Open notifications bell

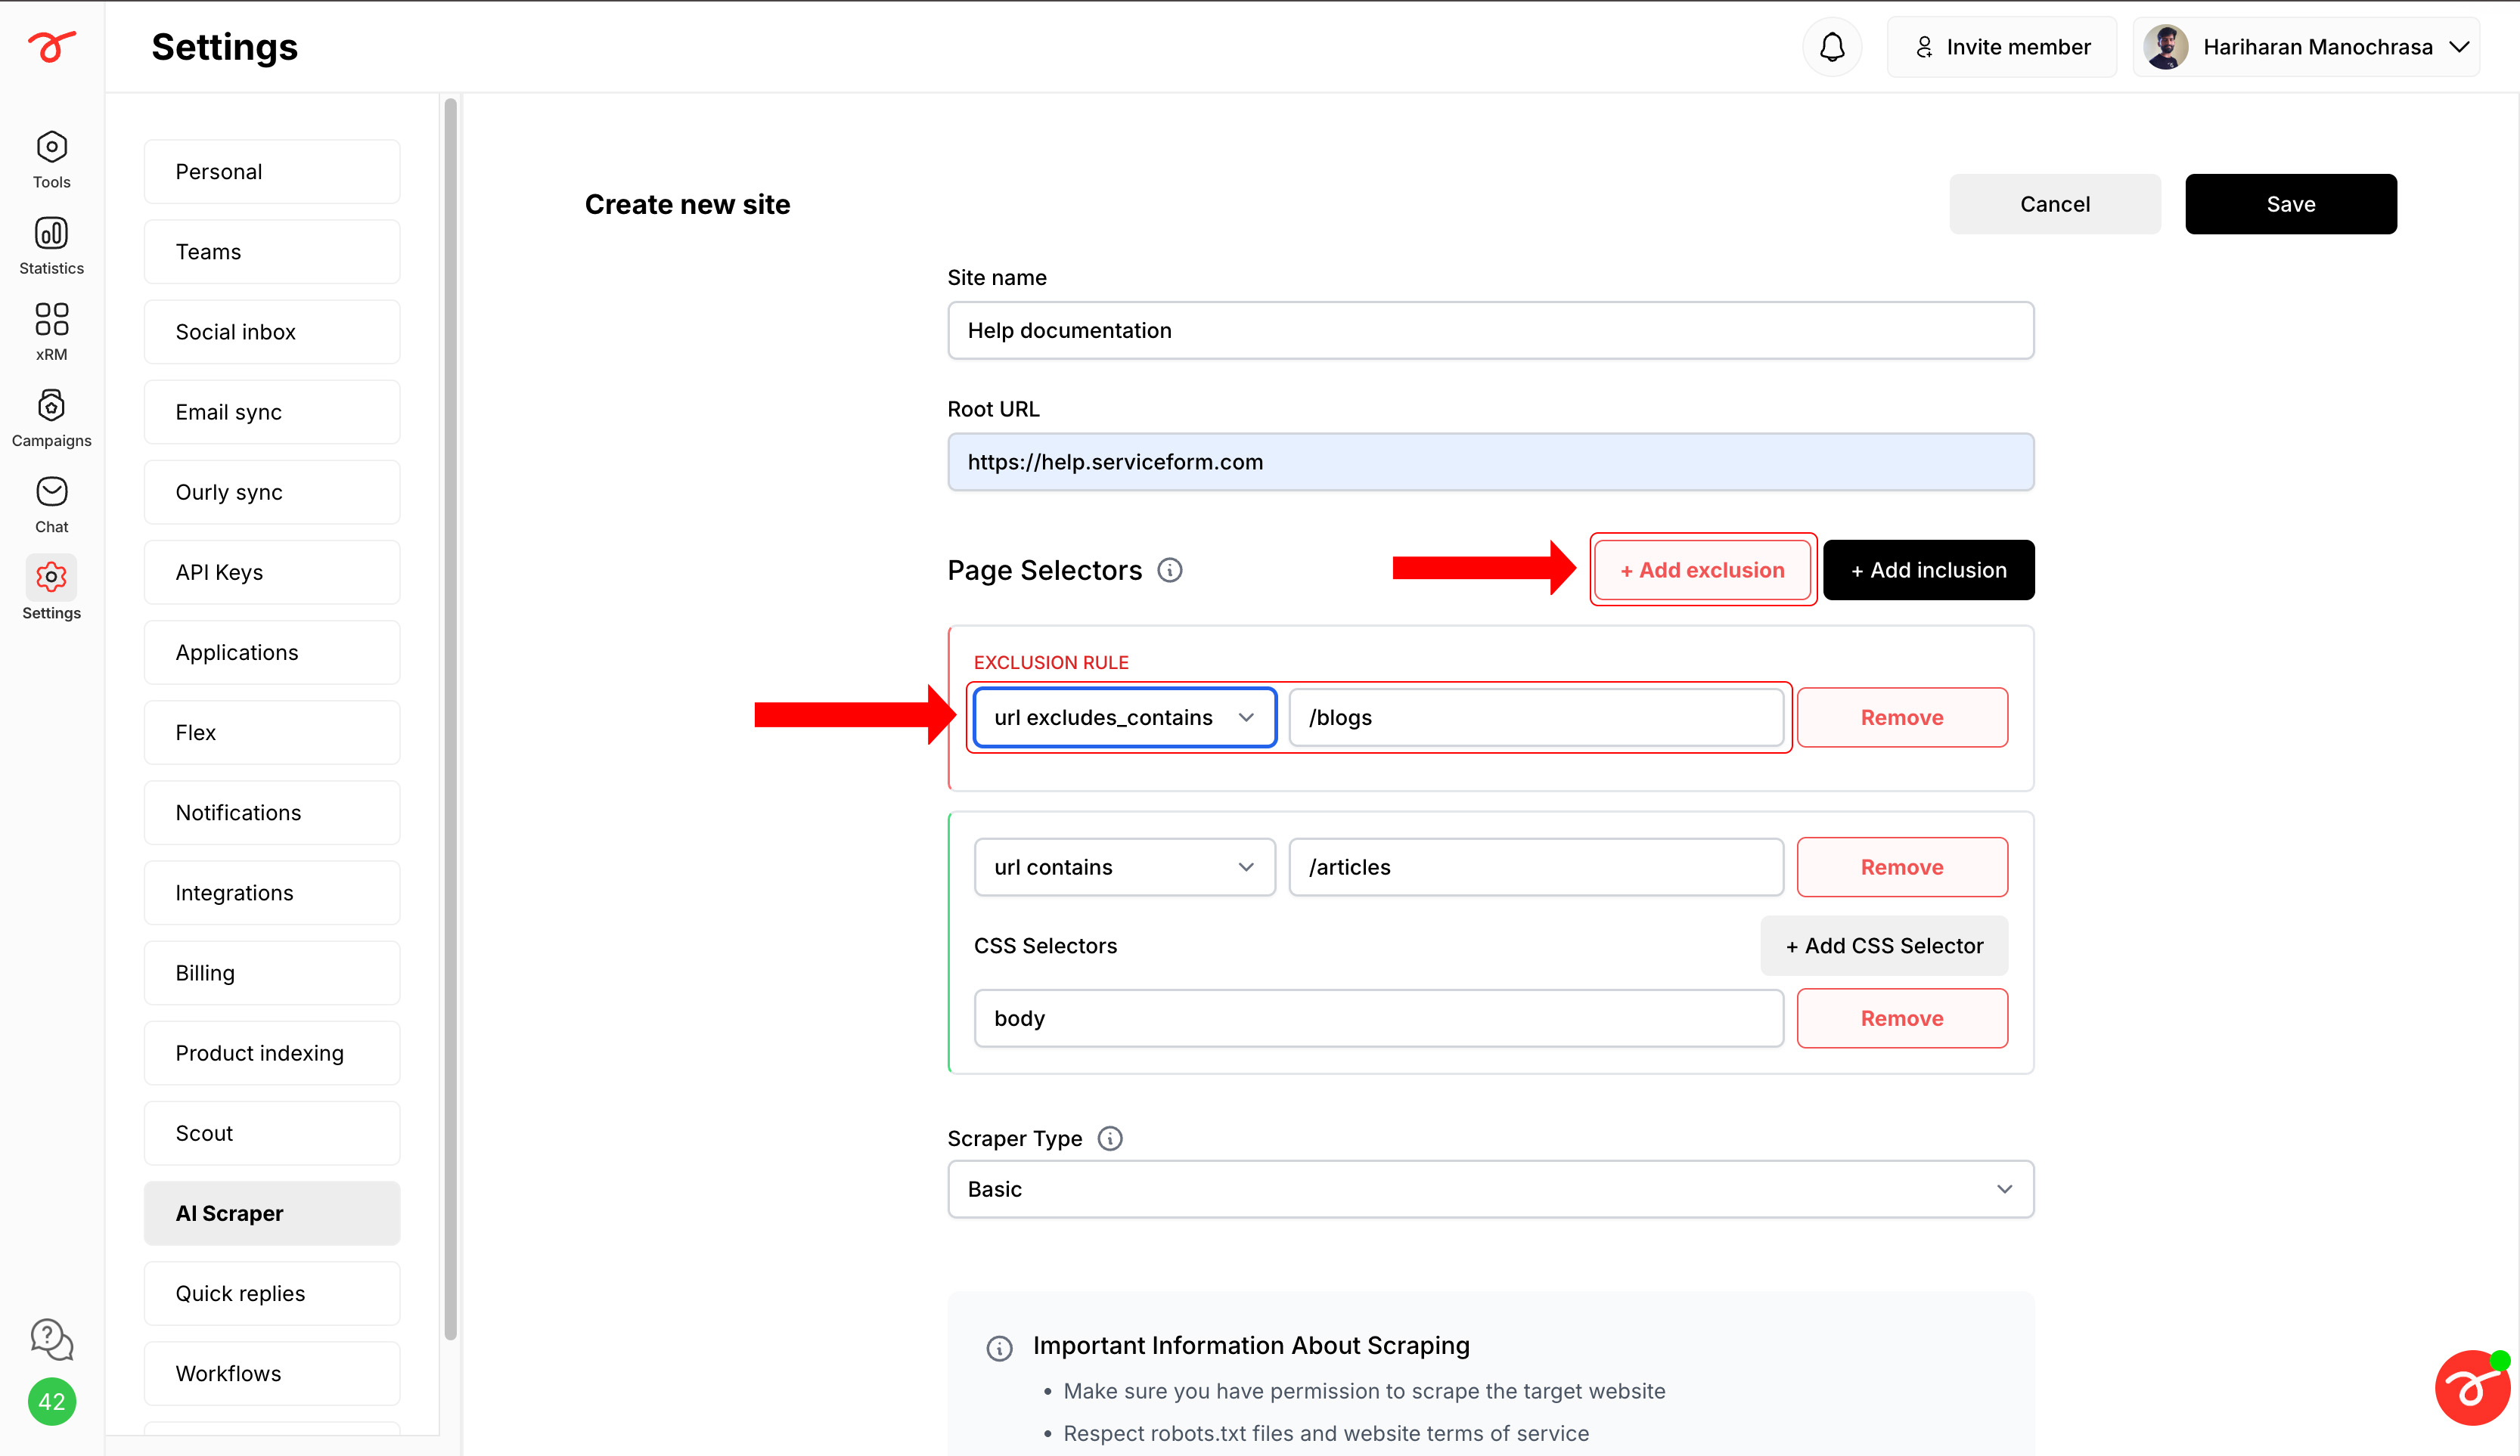coord(1832,47)
